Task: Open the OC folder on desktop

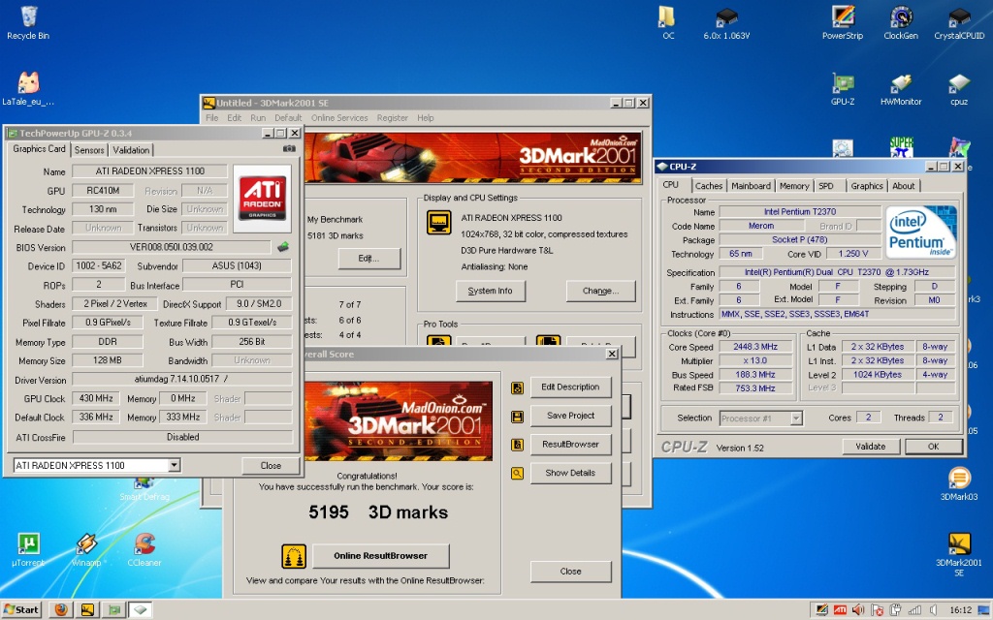Action: [668, 23]
